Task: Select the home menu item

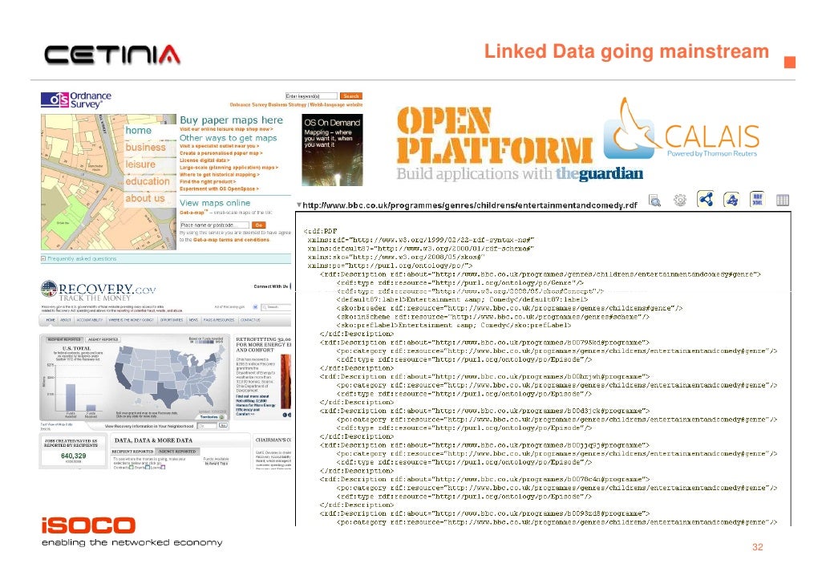Action: tap(139, 130)
